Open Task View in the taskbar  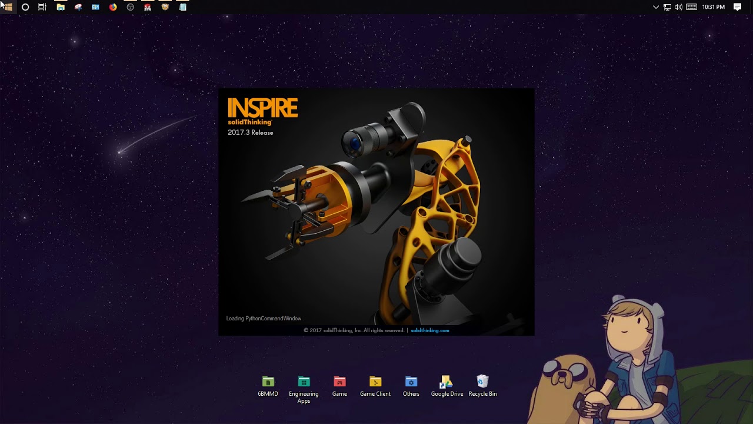point(42,7)
